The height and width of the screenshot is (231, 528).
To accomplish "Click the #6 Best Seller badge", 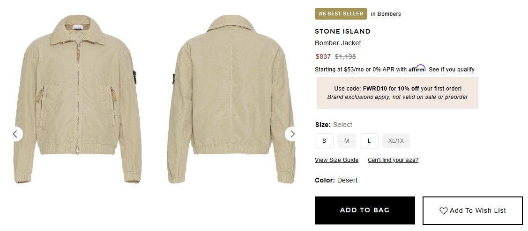I will (341, 14).
